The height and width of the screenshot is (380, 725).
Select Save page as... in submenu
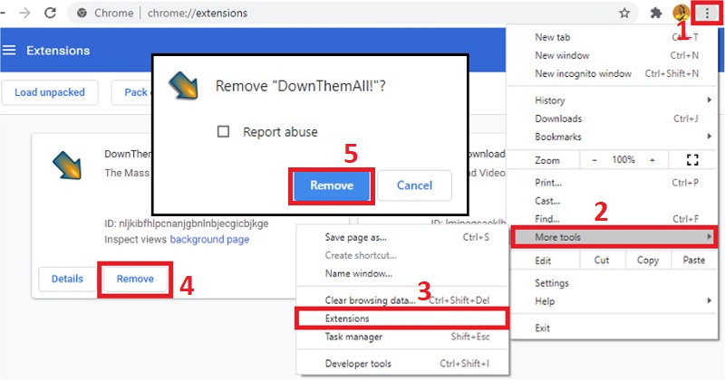point(402,237)
